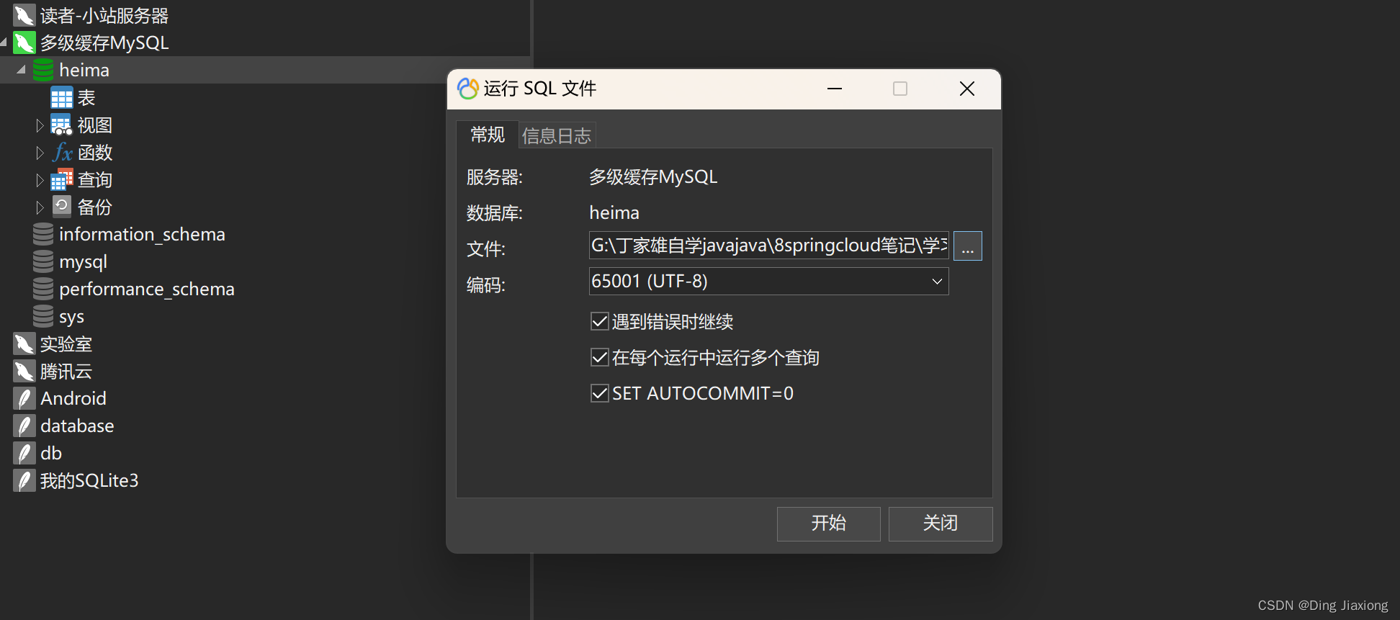
Task: Minimize the 运行 SQL 文件 dialog
Action: [835, 89]
